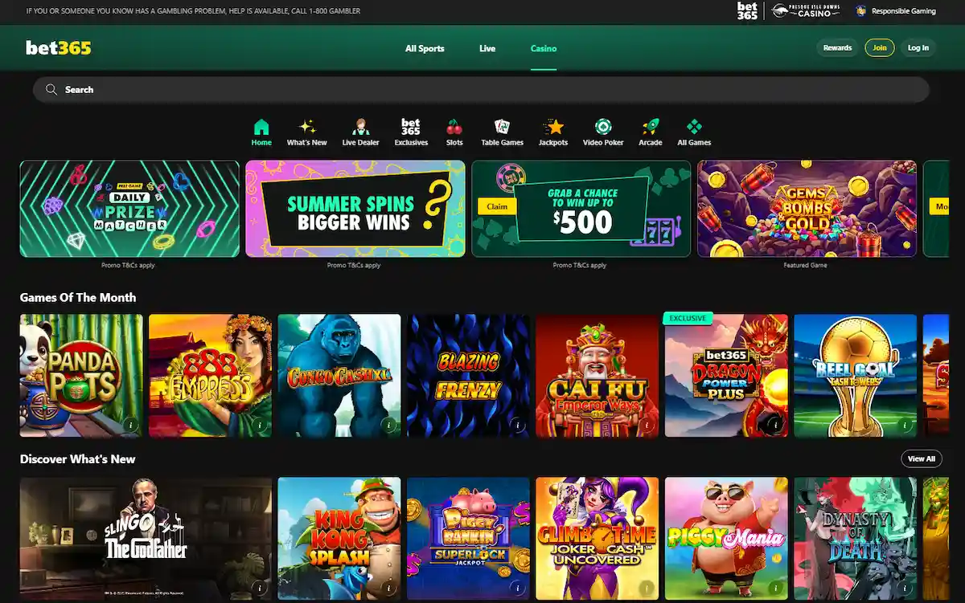The height and width of the screenshot is (603, 965).
Task: Launch Climb Time Joker Cash Uncovered
Action: pos(597,539)
